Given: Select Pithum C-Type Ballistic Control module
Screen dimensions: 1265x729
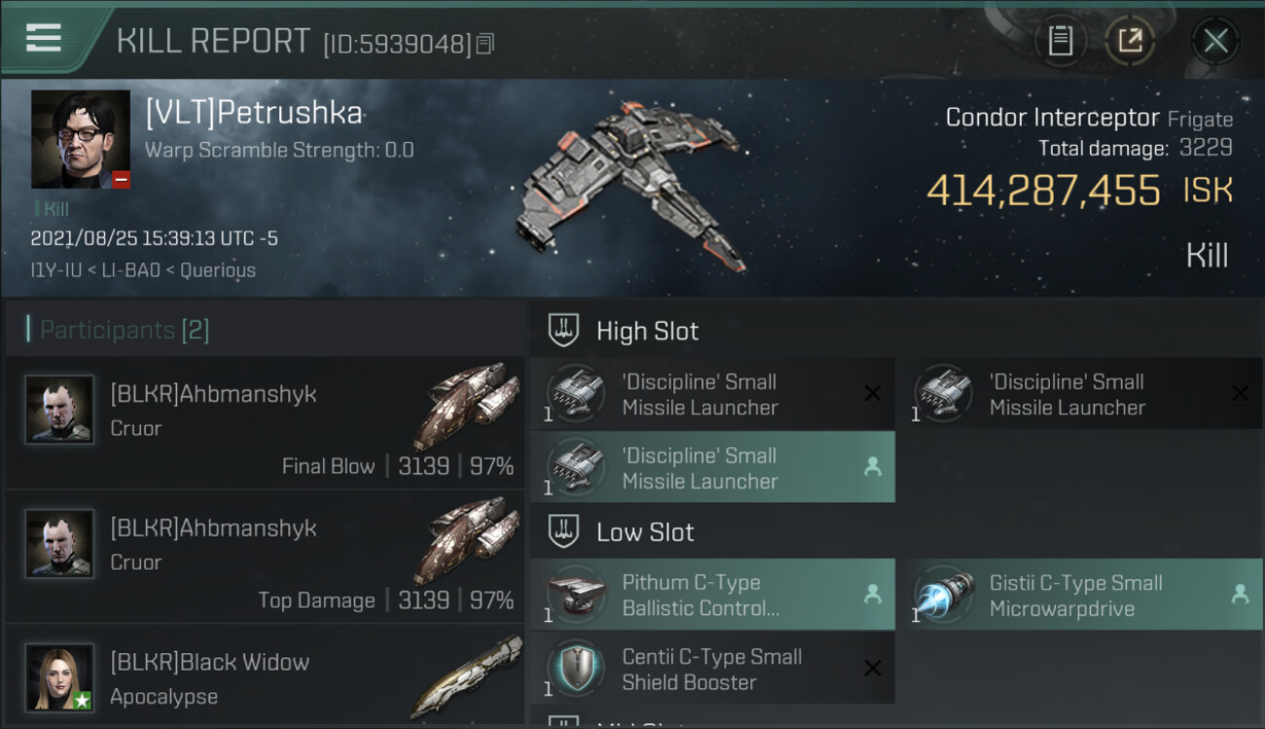Looking at the screenshot, I should (x=712, y=595).
